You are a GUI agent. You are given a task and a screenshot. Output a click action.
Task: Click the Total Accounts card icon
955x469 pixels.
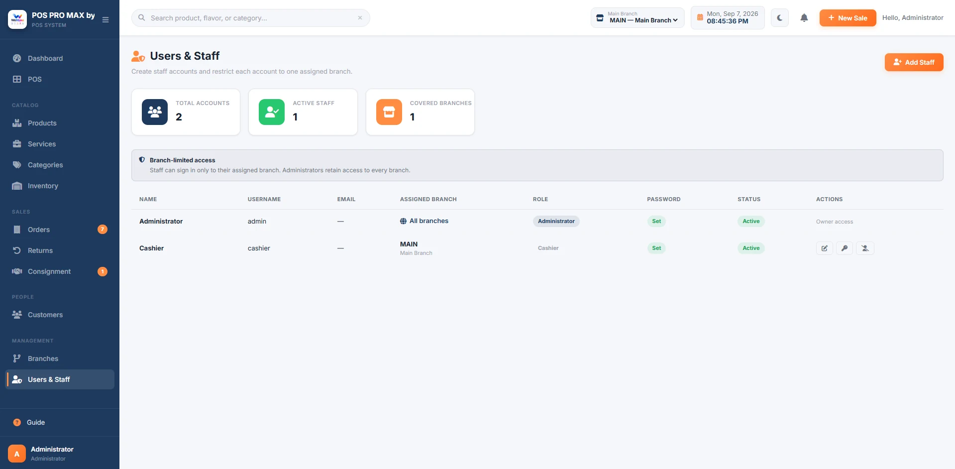[x=155, y=112]
